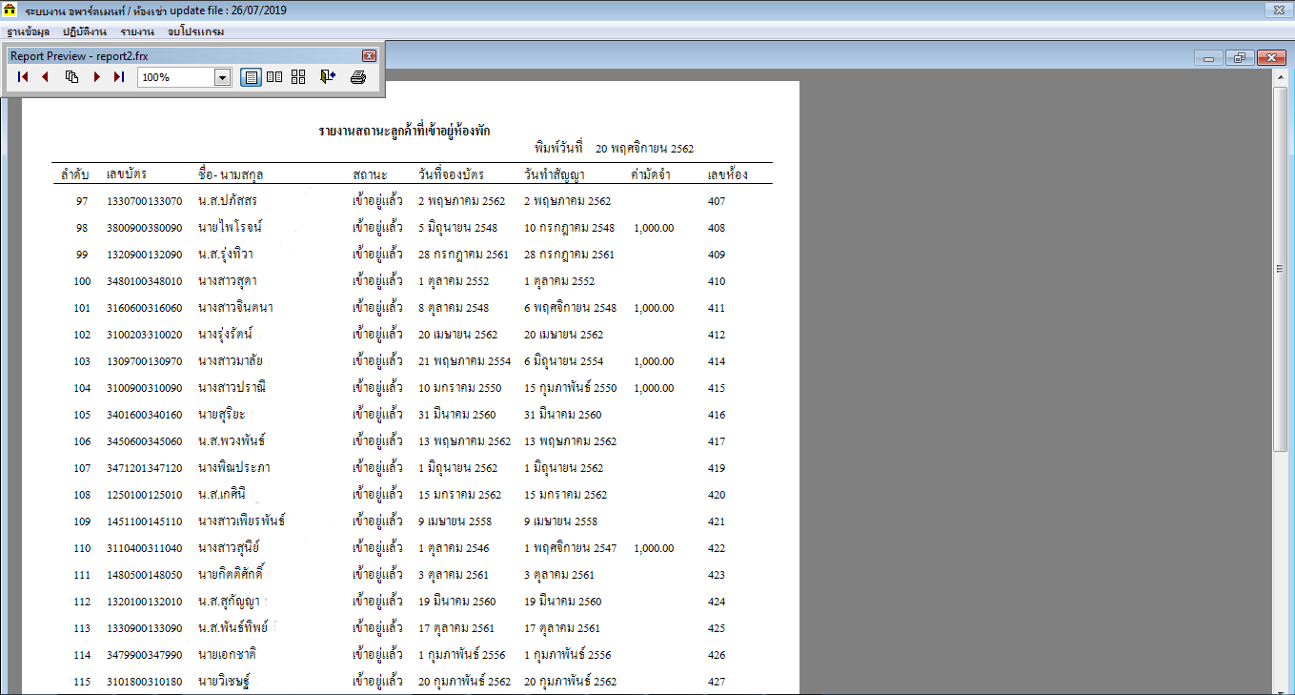Click room number 427
The height and width of the screenshot is (695, 1295).
coord(717,682)
